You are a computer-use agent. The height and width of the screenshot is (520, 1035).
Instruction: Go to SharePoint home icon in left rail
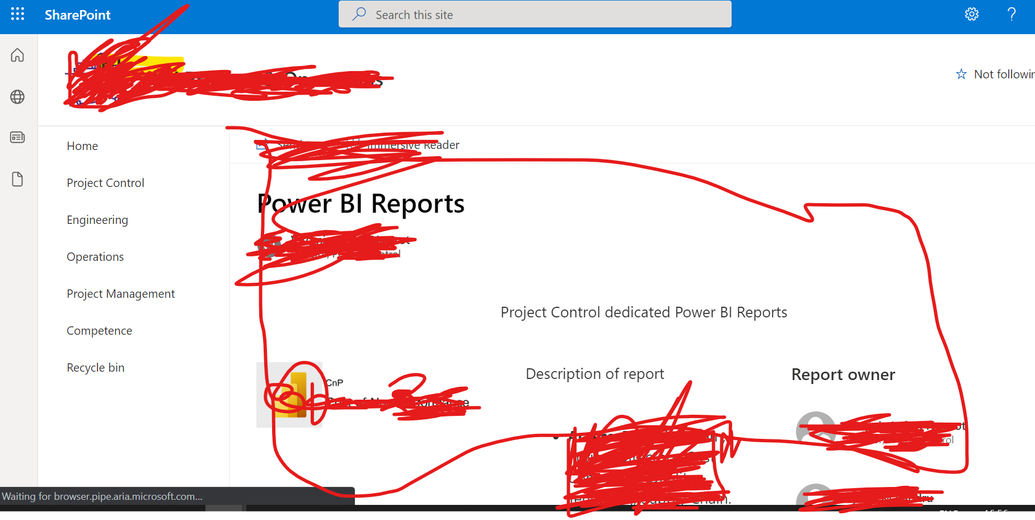tap(17, 55)
